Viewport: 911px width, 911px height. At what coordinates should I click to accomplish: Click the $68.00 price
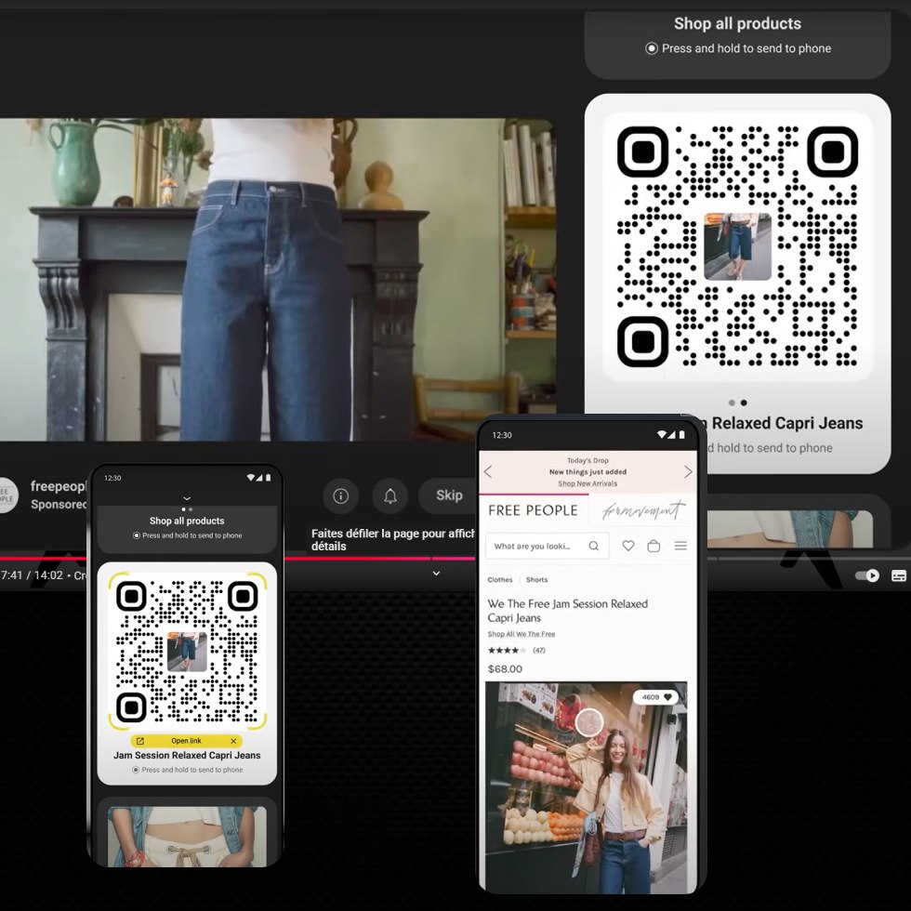505,668
